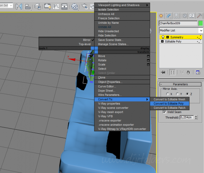204x173 pixels.
Task: Open Rotate settings box icon
Action: point(148,60)
